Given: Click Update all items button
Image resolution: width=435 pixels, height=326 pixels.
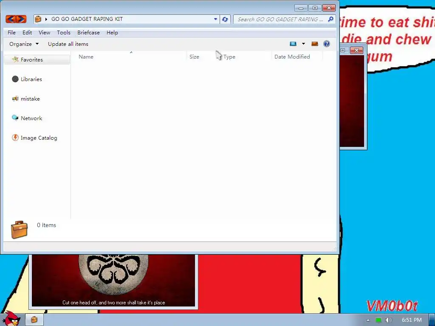Looking at the screenshot, I should [68, 44].
